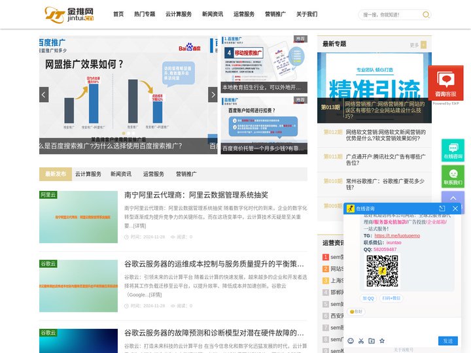Click the green 在线咨询 side button
This screenshot has width=471, height=353.
pos(453,150)
